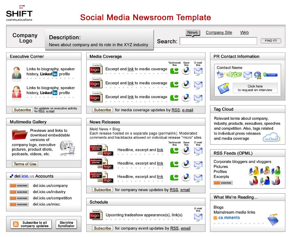
Task: Open the RSS link for company news updates
Action: 174,190
